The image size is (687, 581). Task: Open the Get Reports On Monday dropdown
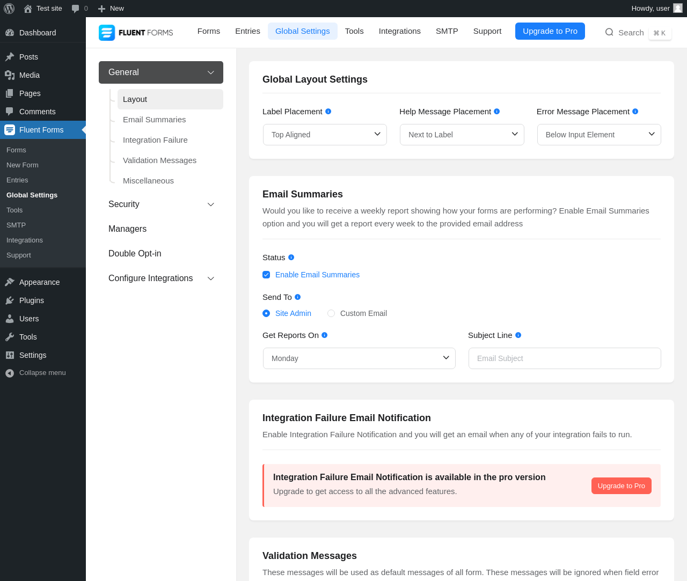[x=359, y=358]
